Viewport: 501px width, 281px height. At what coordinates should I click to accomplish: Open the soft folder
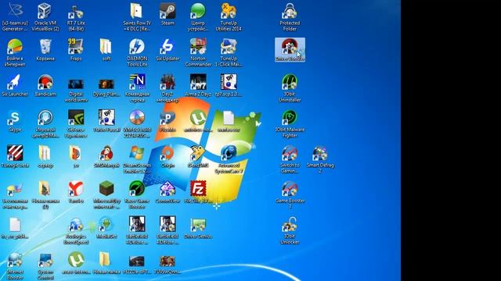[x=106, y=50]
